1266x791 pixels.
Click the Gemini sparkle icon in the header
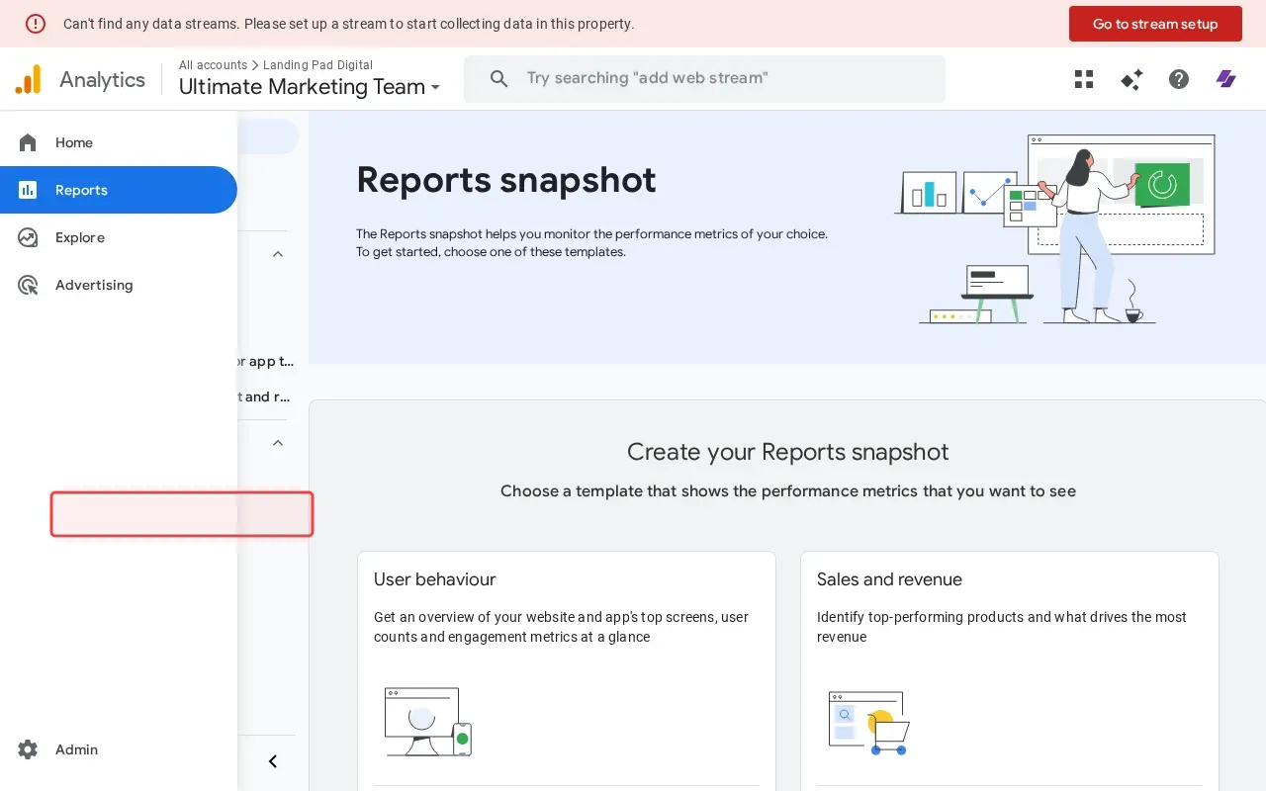1131,79
